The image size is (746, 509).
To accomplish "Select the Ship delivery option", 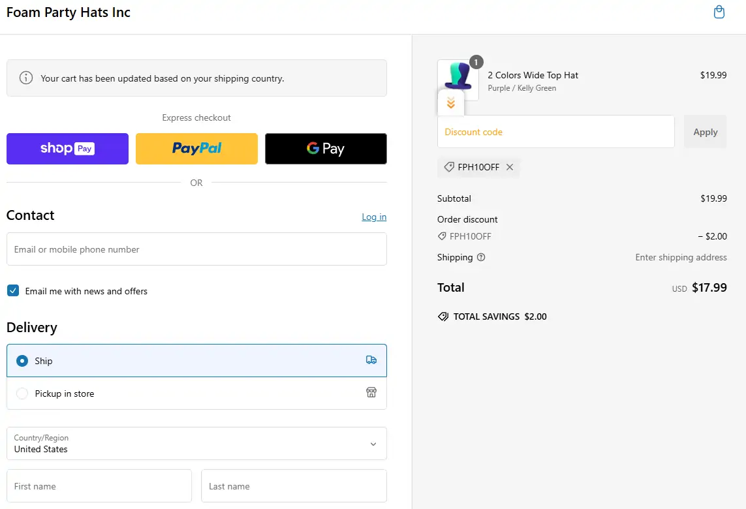I will (22, 361).
